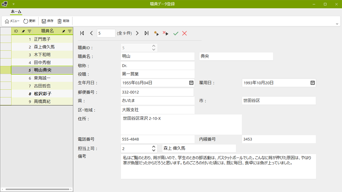
Task: Click the 保存 save button
Action: pyautogui.click(x=48, y=21)
